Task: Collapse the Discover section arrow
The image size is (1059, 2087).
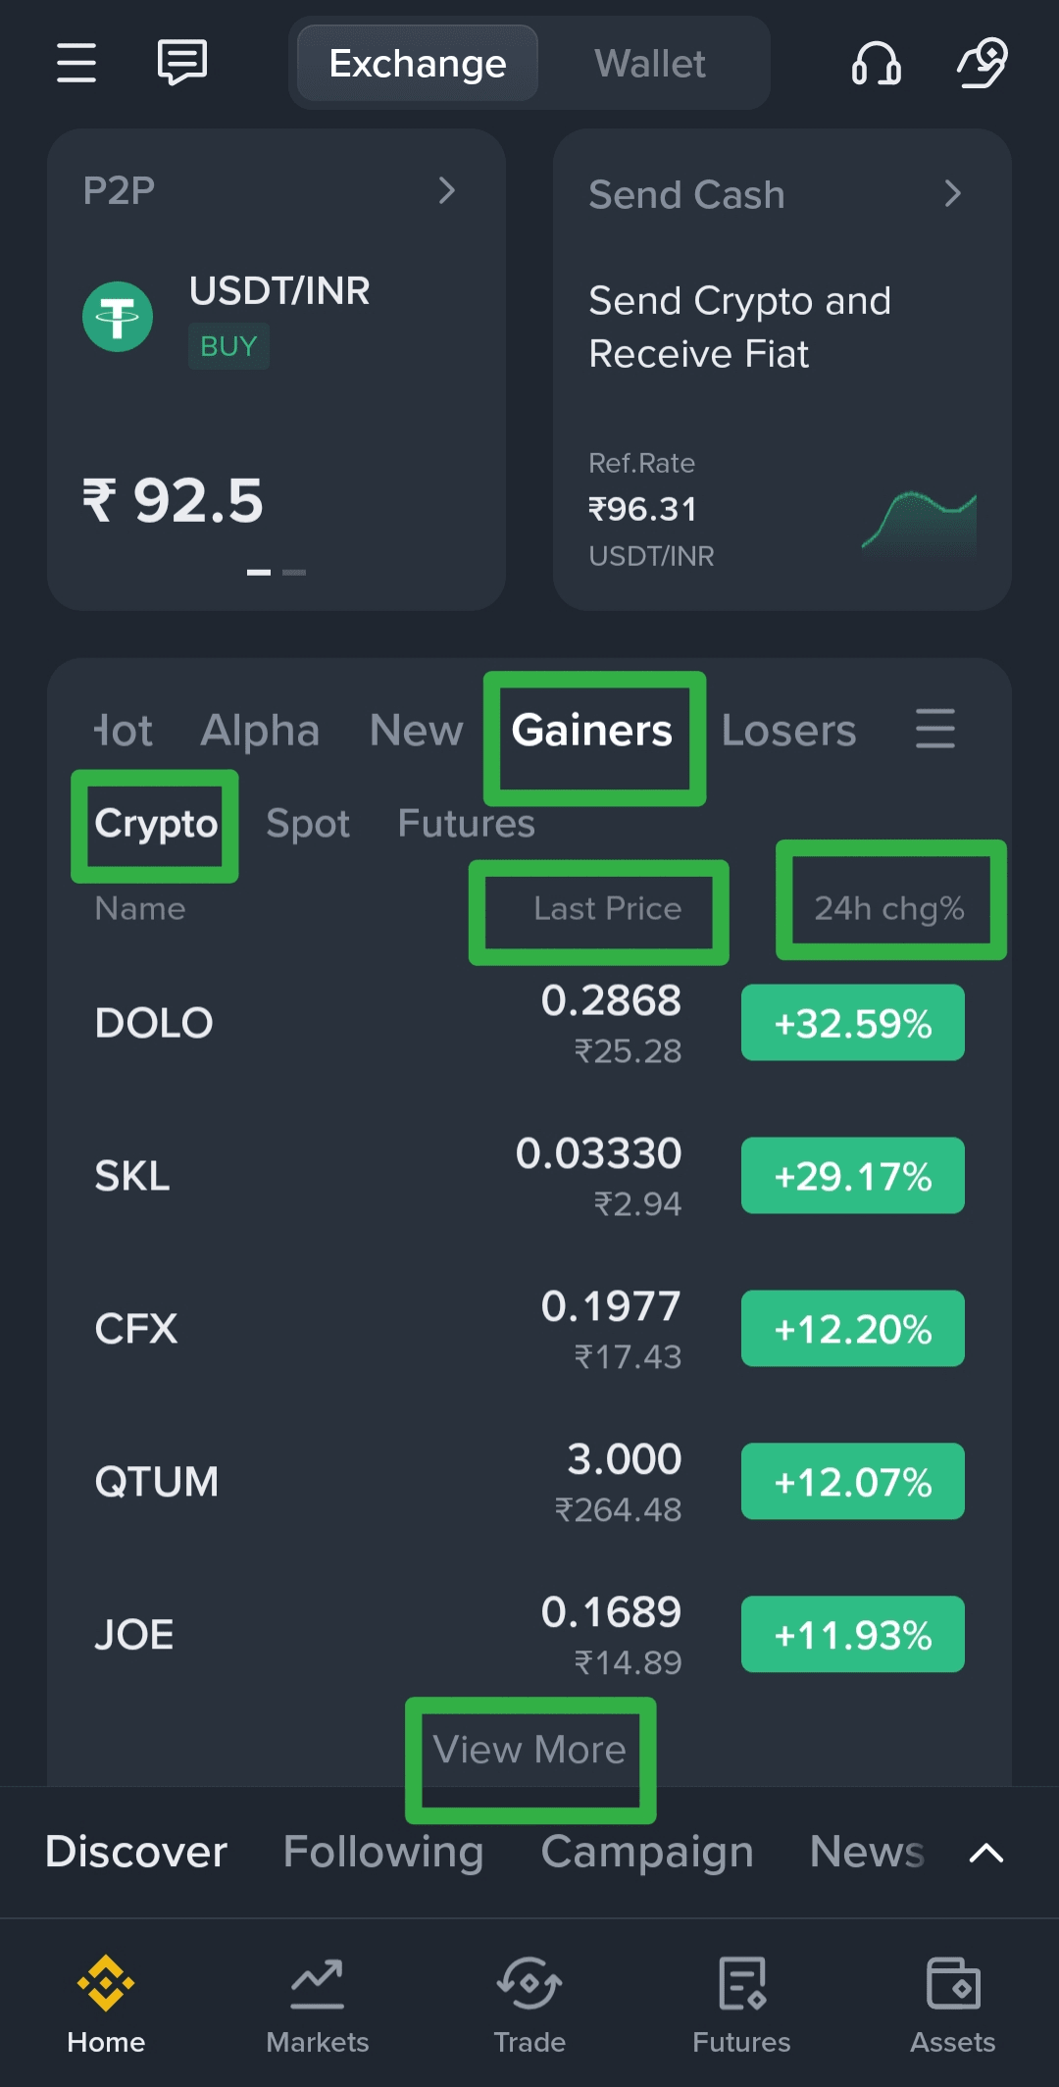Action: pos(985,1853)
